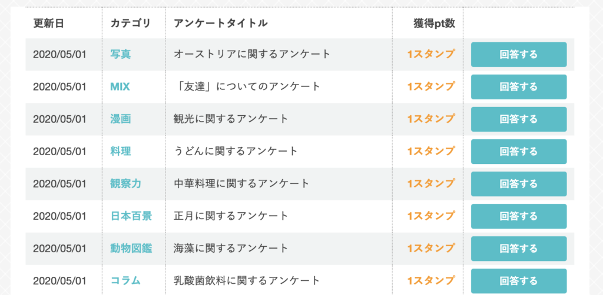Click the アンケートタイトル column header

(221, 24)
